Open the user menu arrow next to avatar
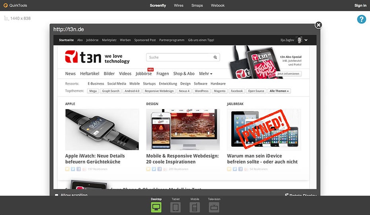The height and width of the screenshot is (215, 370). click(x=306, y=40)
